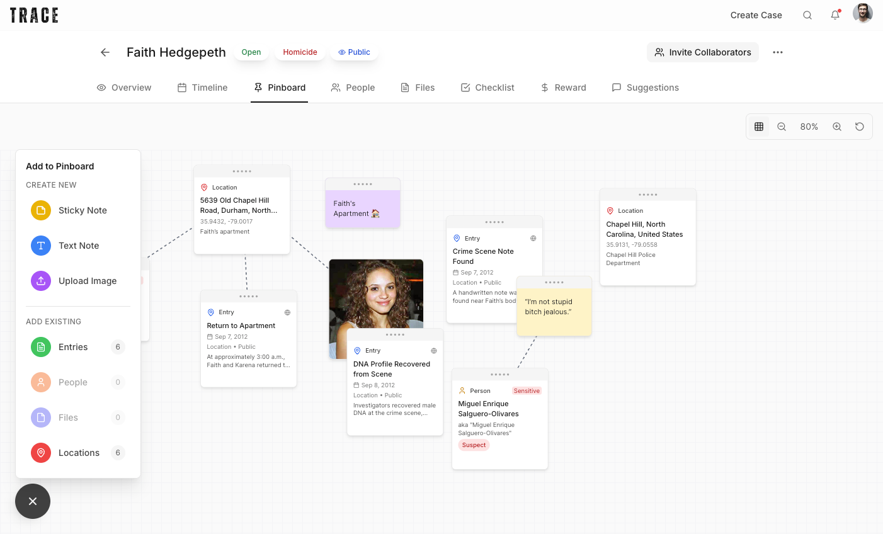Go back with the arrow icon
This screenshot has width=883, height=534.
[x=105, y=52]
